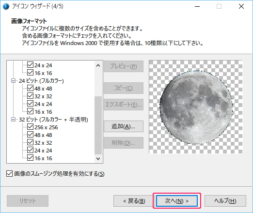Viewport: 253px width, 213px height.
Task: Uncheck 256 x 256 under 32 ビット
Action: click(x=30, y=127)
